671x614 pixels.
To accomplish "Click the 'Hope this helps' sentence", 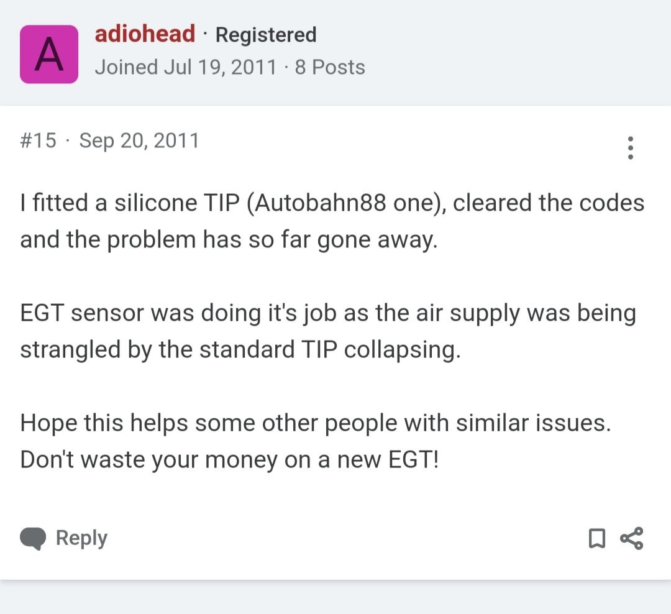I will tap(315, 423).
